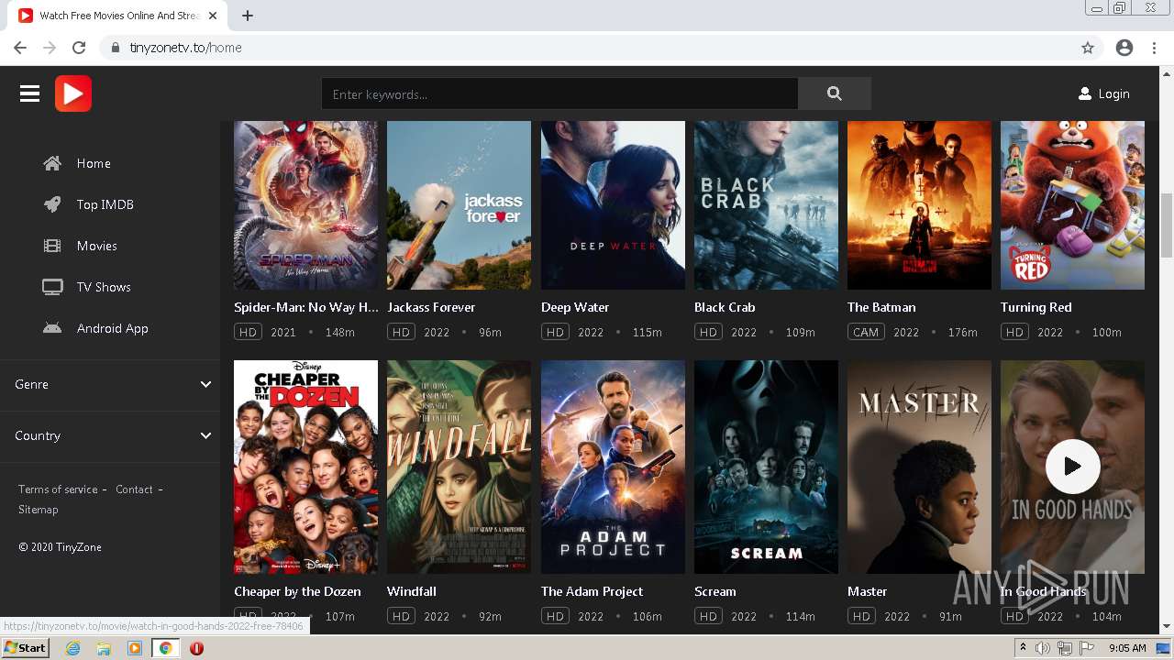The height and width of the screenshot is (660, 1174).
Task: Open the Turning Red title link
Action: 1036,307
